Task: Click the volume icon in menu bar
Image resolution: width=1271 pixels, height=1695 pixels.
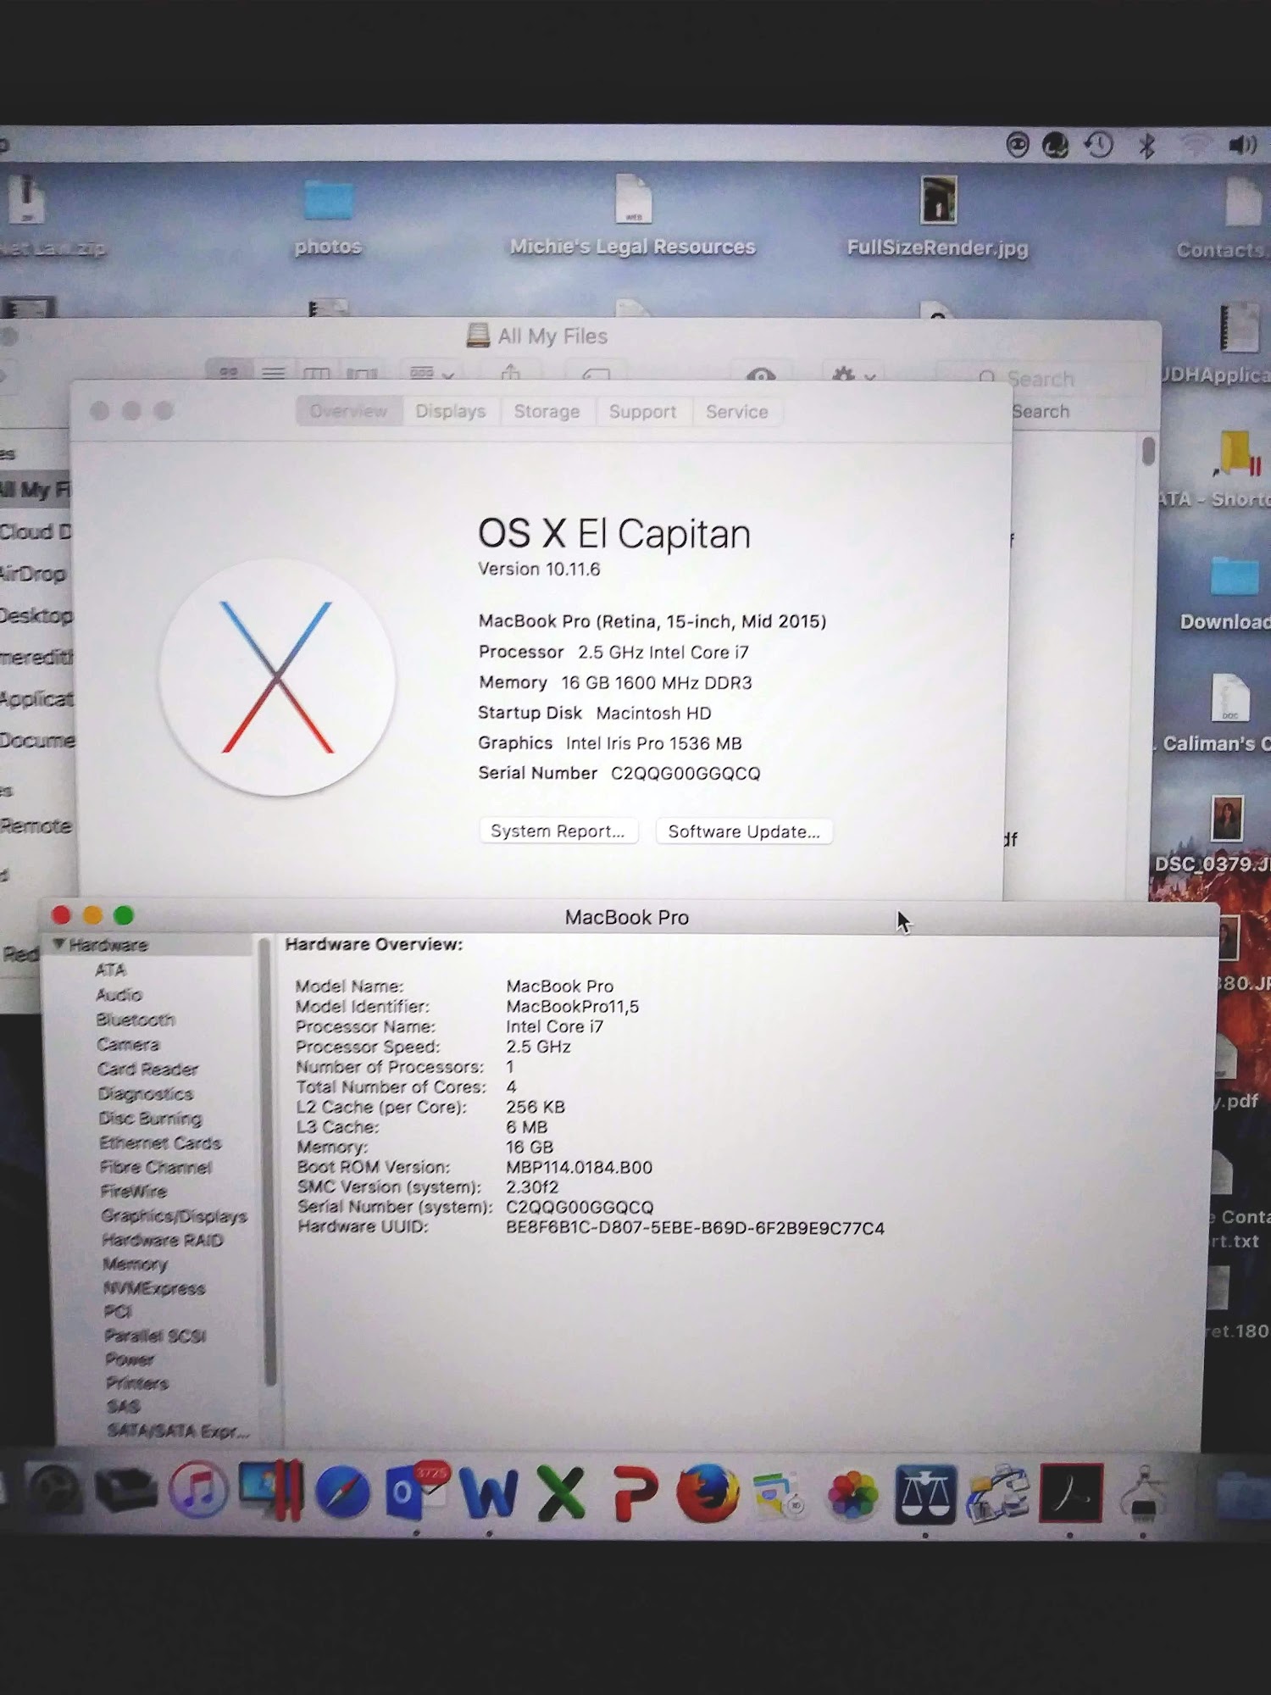Action: click(1241, 146)
